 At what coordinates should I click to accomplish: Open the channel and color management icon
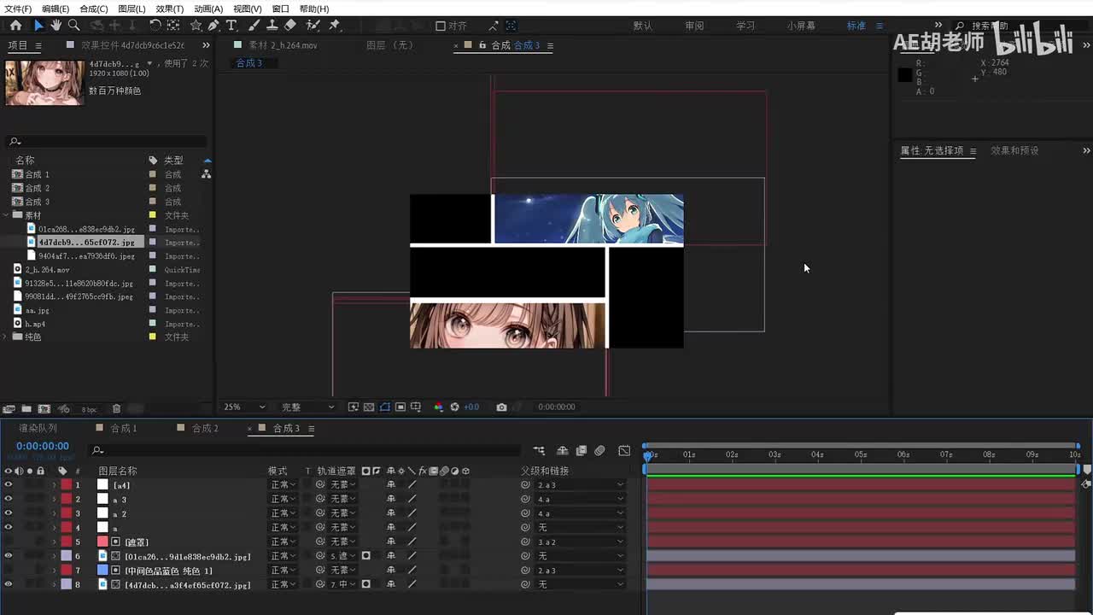tap(439, 407)
